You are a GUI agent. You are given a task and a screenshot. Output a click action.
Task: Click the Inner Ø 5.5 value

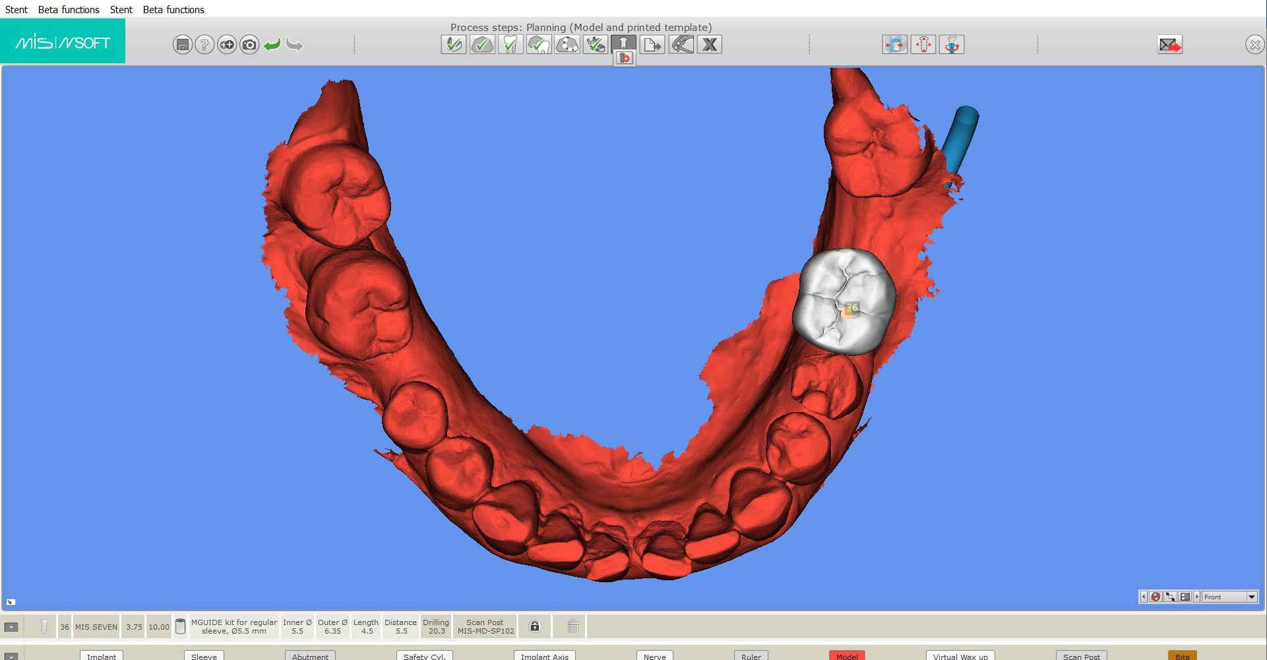(x=297, y=627)
